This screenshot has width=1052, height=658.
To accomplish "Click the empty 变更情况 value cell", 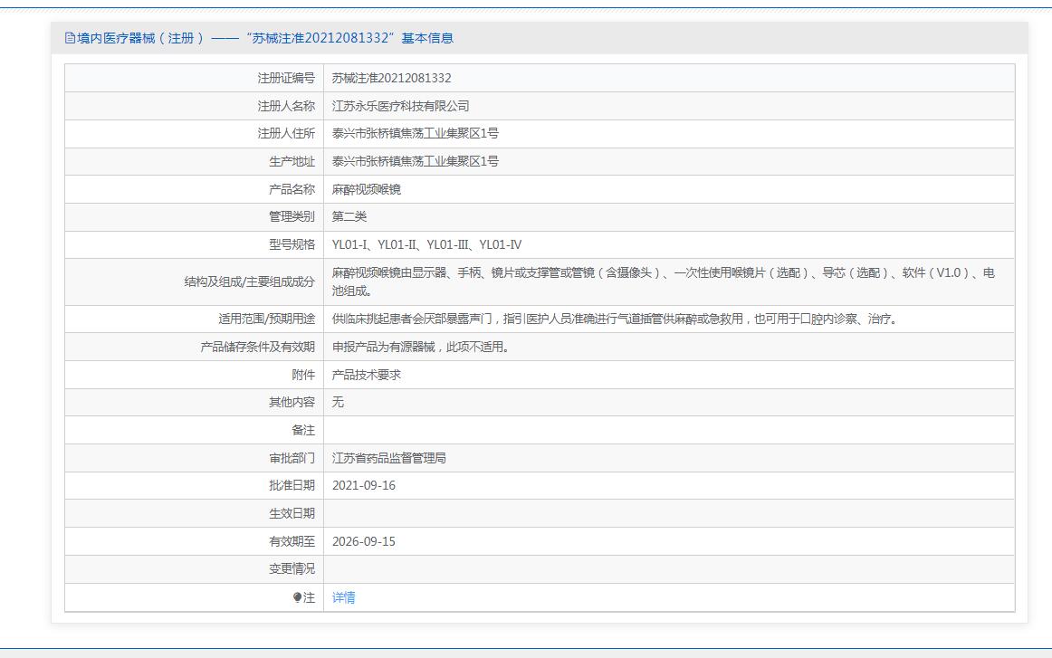I will click(668, 568).
